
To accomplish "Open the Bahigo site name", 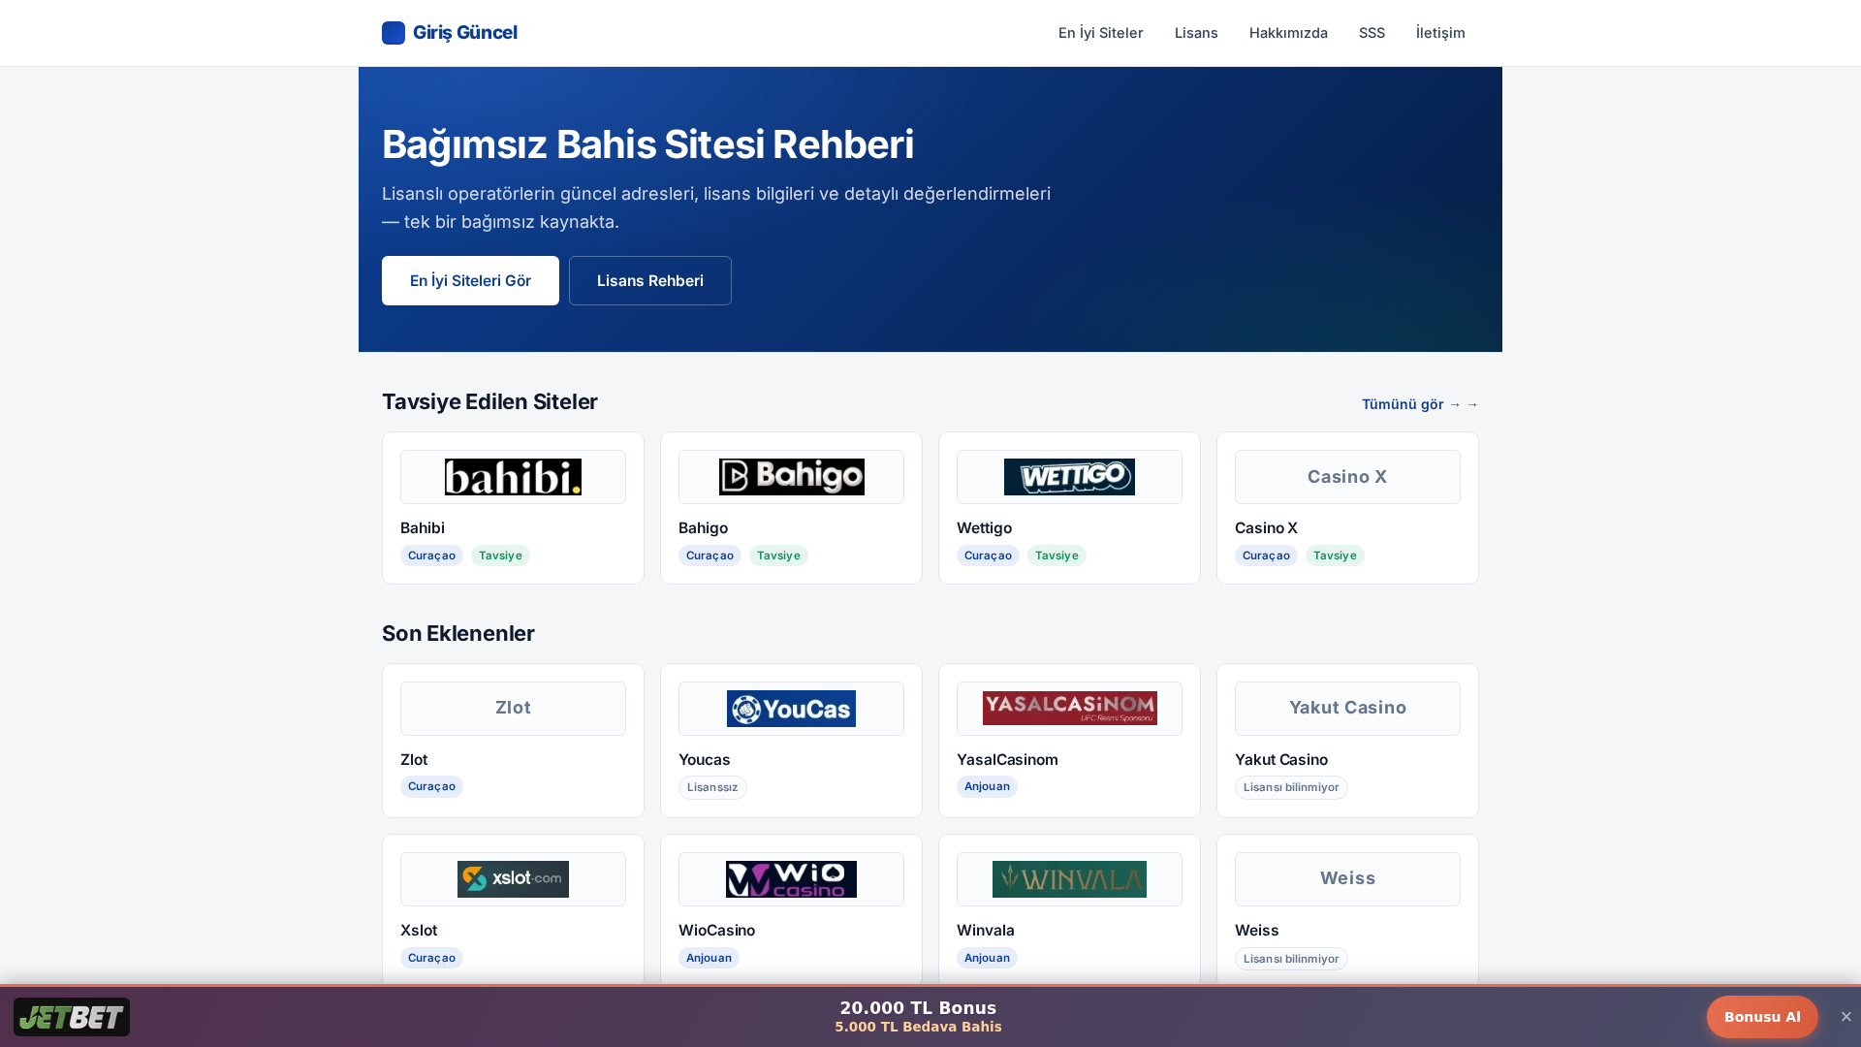I will [703, 527].
